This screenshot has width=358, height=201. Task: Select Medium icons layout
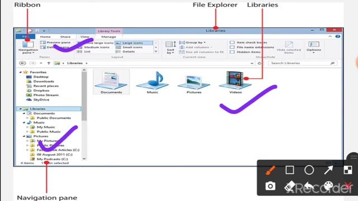coord(93,47)
